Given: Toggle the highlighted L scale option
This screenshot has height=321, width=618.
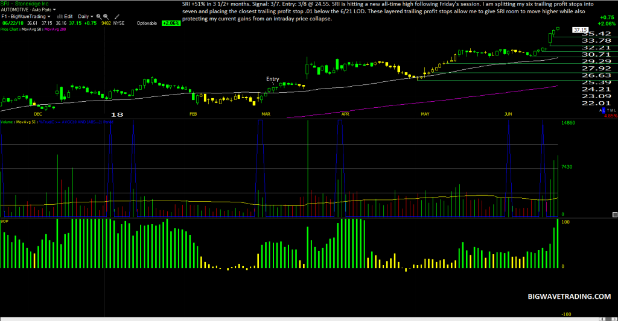Looking at the screenshot, I should (x=604, y=111).
